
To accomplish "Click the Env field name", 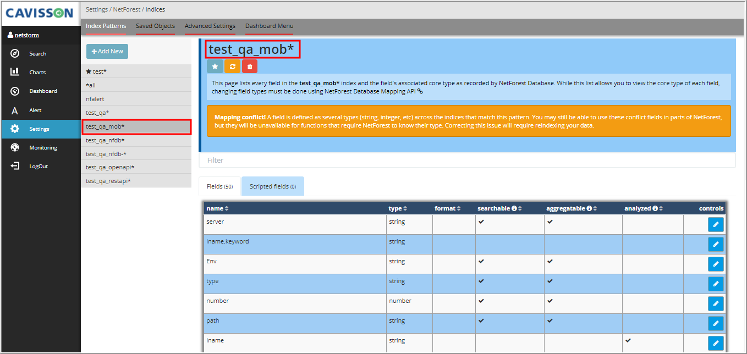I will click(212, 261).
